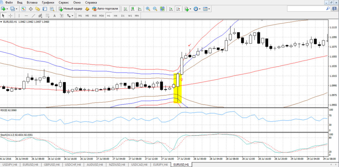Toggle the candlestick chart mode
The width and height of the screenshot is (339, 167).
(x=132, y=9)
